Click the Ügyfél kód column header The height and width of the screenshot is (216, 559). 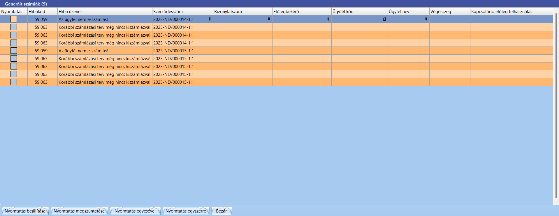click(x=360, y=12)
